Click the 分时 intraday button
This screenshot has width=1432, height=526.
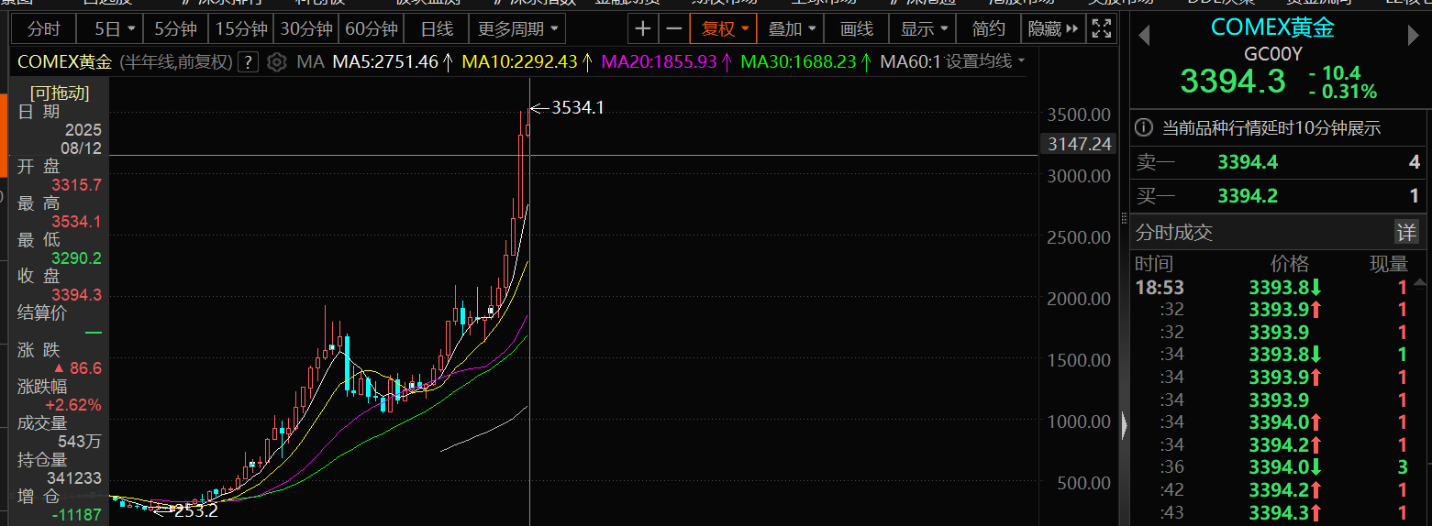coord(43,29)
